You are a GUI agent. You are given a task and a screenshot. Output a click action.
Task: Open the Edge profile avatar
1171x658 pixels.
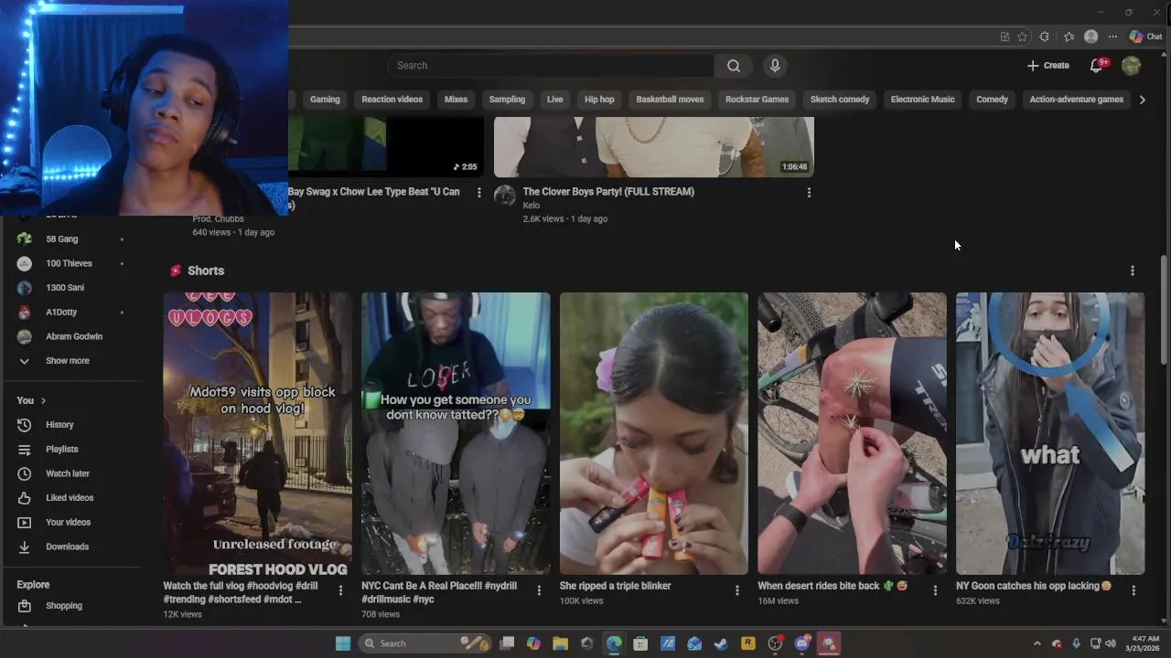tap(1090, 37)
